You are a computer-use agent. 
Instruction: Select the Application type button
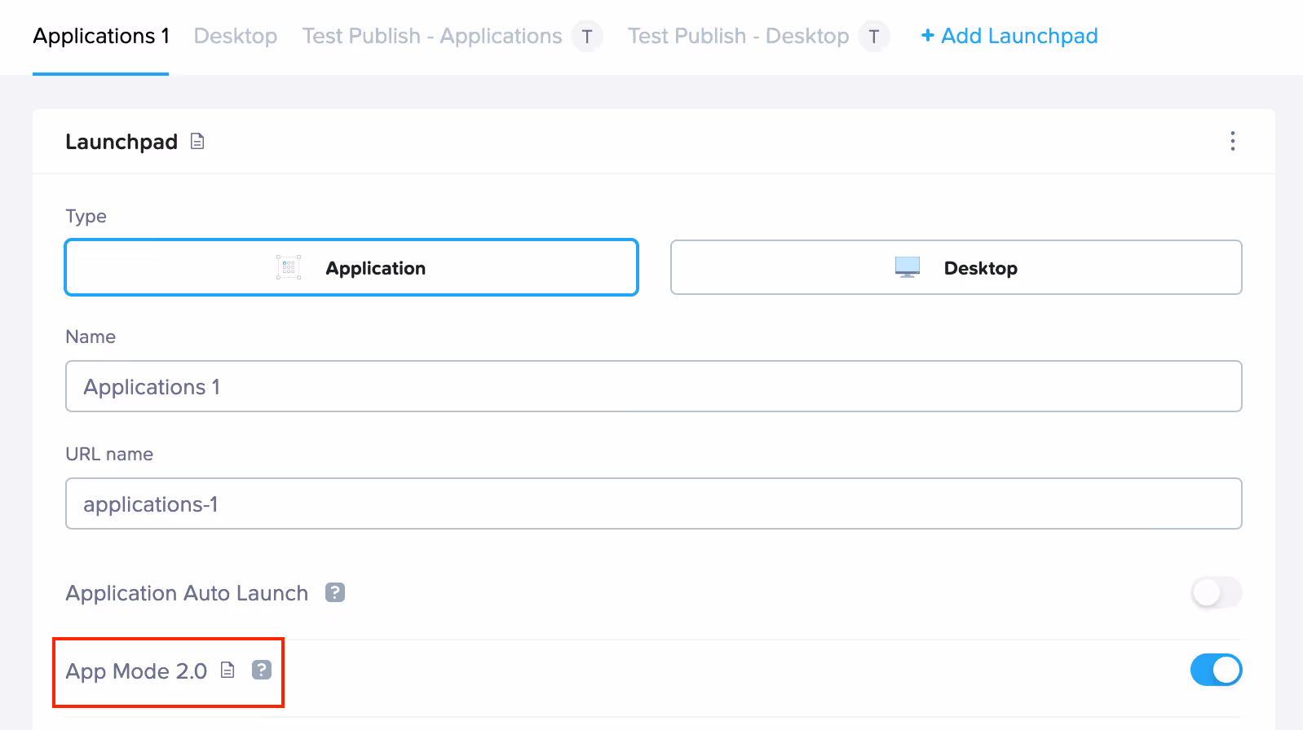pos(351,267)
